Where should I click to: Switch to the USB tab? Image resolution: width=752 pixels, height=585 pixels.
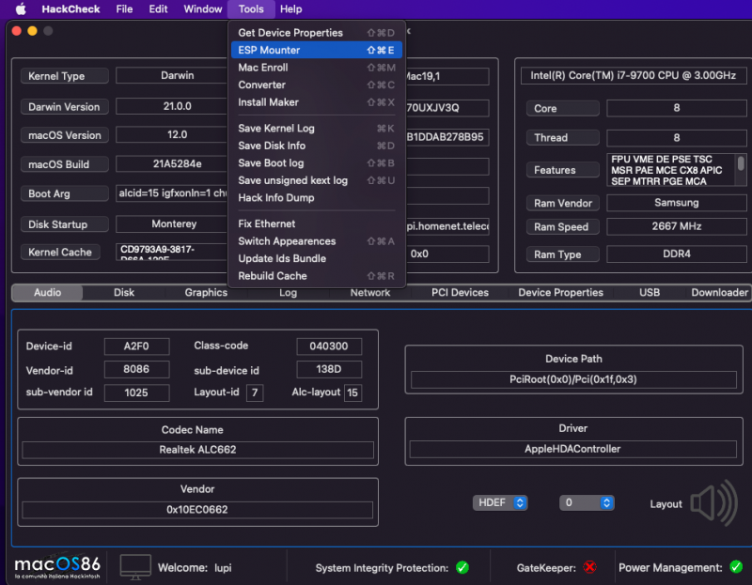click(x=650, y=292)
